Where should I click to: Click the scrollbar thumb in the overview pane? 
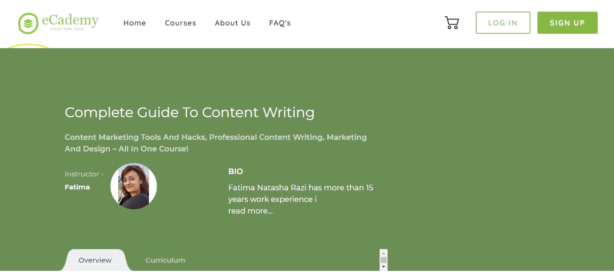click(383, 259)
